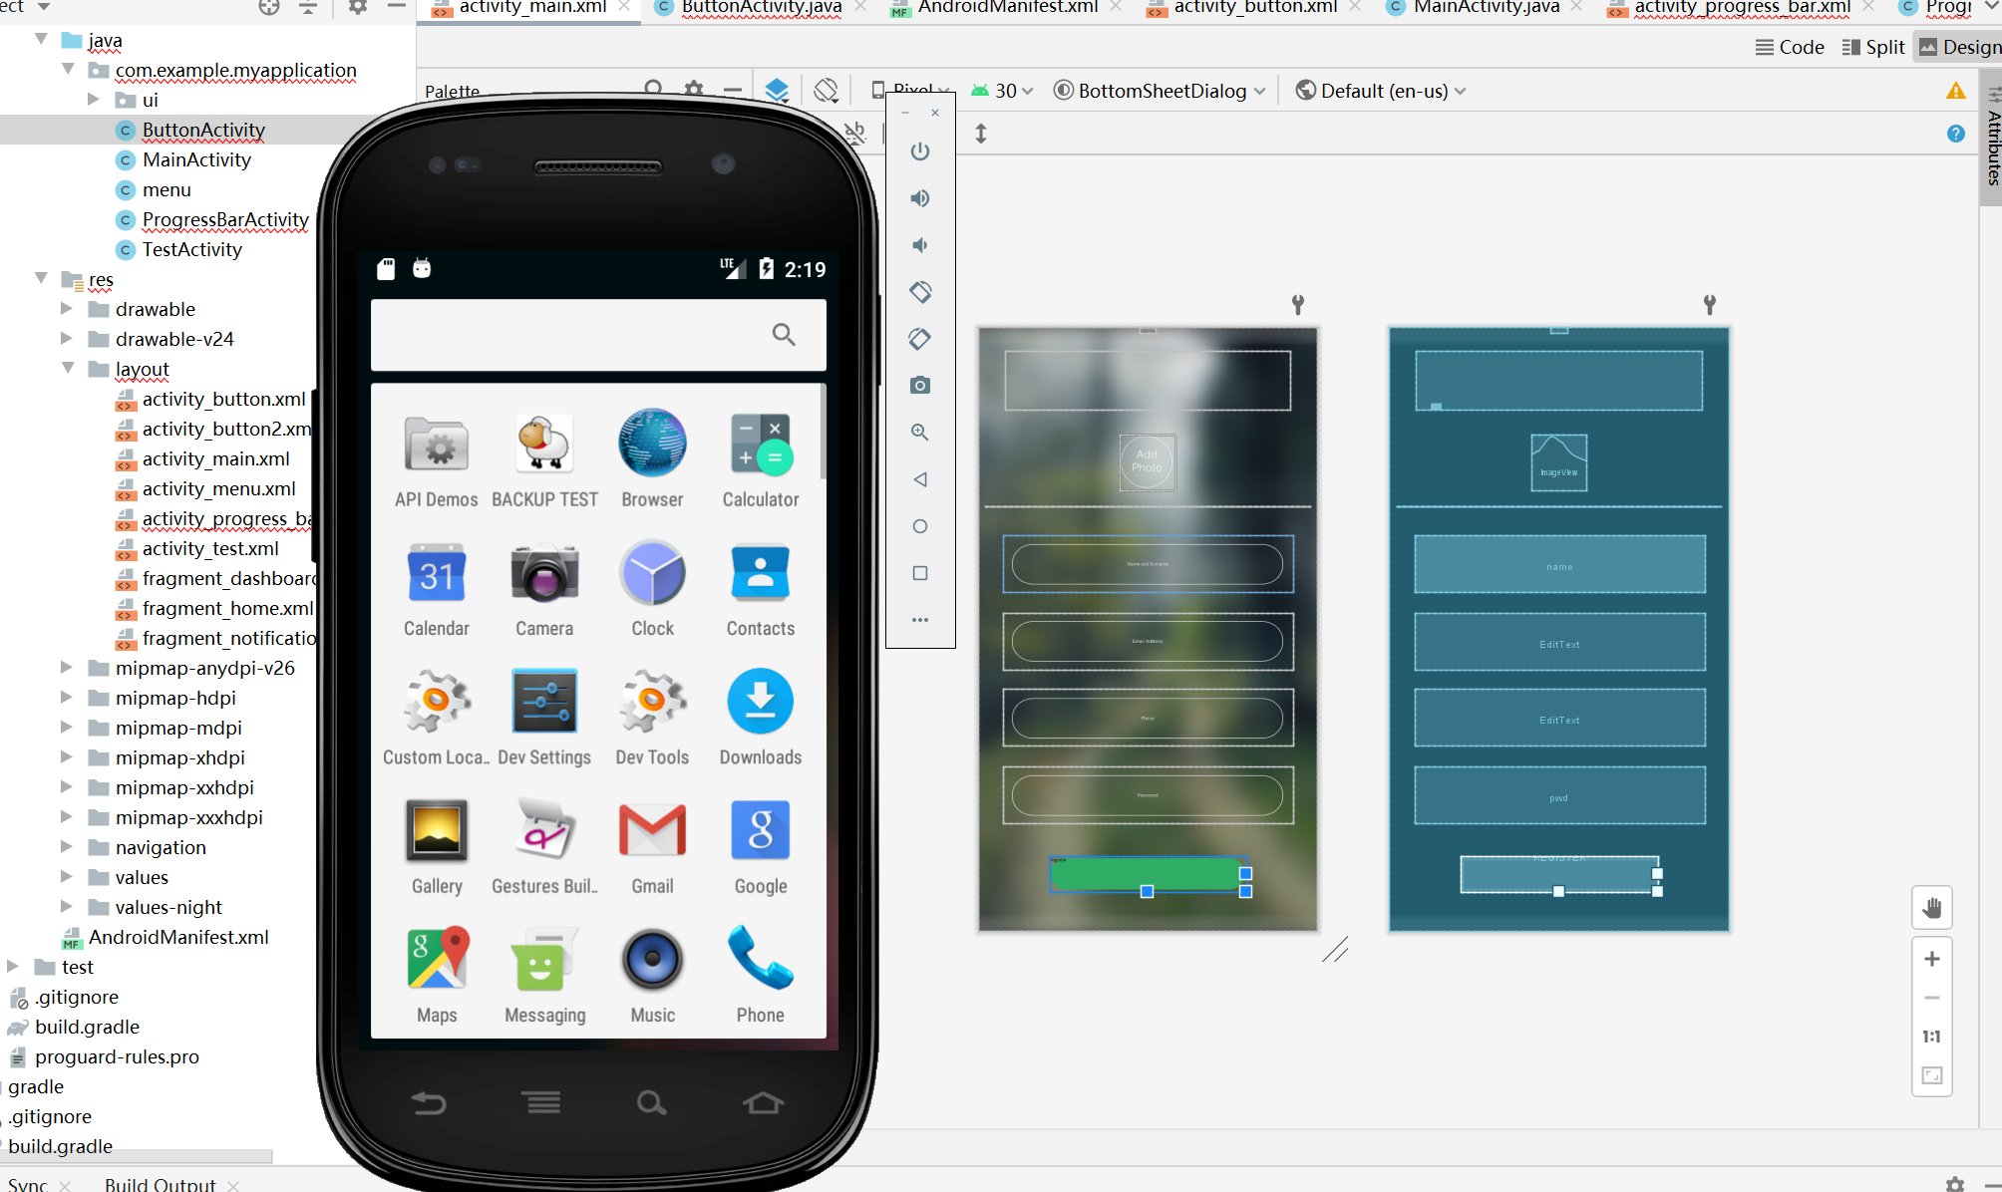The image size is (2002, 1192).
Task: Collapse the layout folder
Action: (x=68, y=368)
